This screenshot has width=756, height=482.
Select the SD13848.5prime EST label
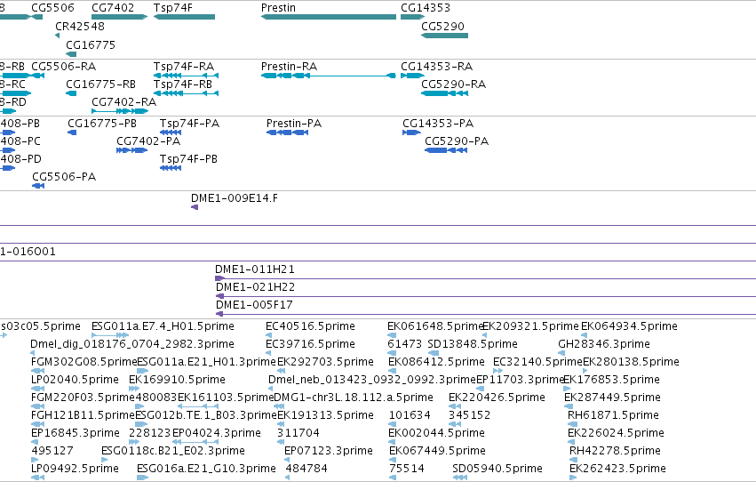coord(473,344)
